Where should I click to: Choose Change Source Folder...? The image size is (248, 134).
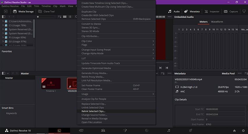116,115
